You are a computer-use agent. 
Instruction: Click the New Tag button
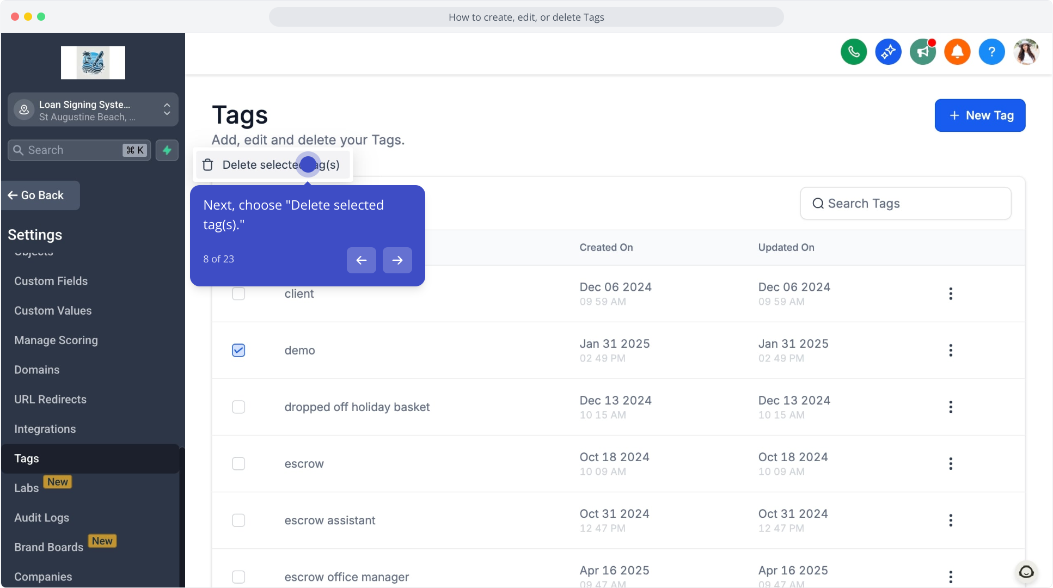point(980,115)
